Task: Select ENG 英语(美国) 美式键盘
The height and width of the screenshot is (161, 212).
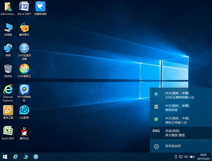Action: pyautogui.click(x=181, y=133)
